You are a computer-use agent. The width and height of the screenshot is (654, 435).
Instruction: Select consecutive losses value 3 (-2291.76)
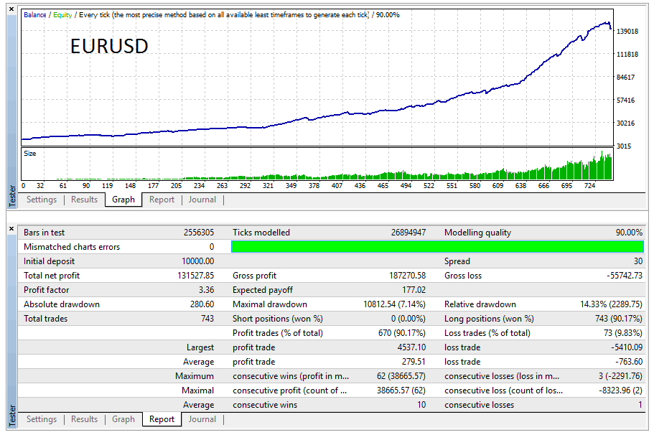pyautogui.click(x=621, y=376)
